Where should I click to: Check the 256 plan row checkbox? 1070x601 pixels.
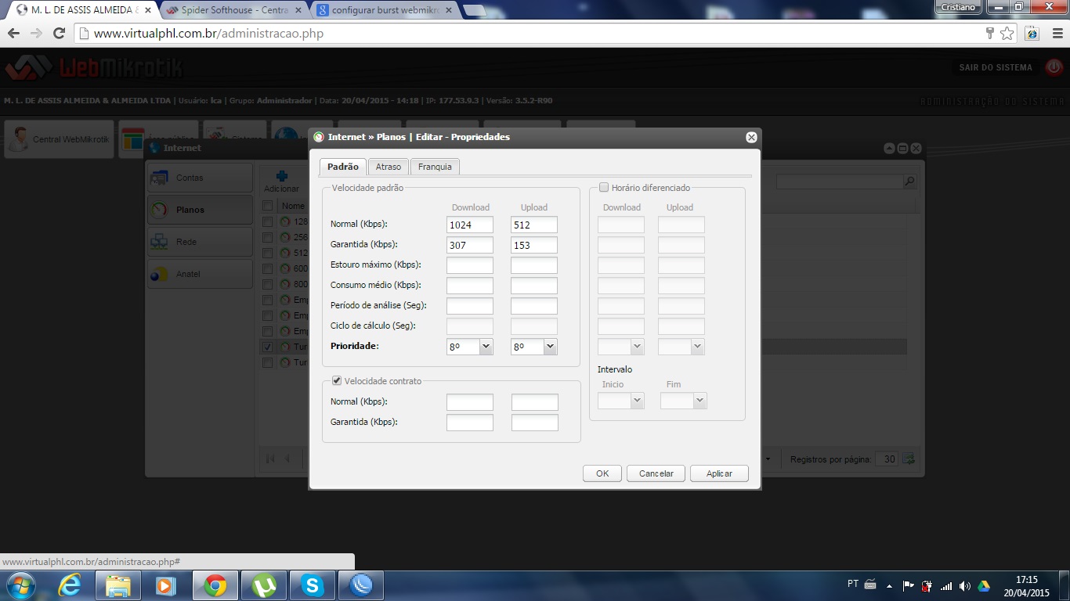268,237
